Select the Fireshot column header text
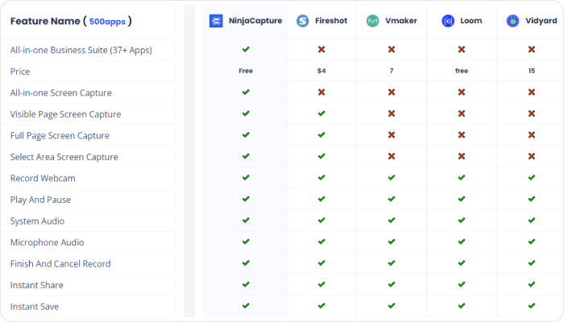Image resolution: width=564 pixels, height=322 pixels. [x=331, y=21]
